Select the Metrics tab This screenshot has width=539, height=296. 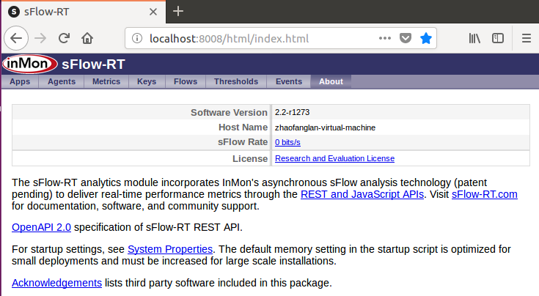[x=106, y=81]
